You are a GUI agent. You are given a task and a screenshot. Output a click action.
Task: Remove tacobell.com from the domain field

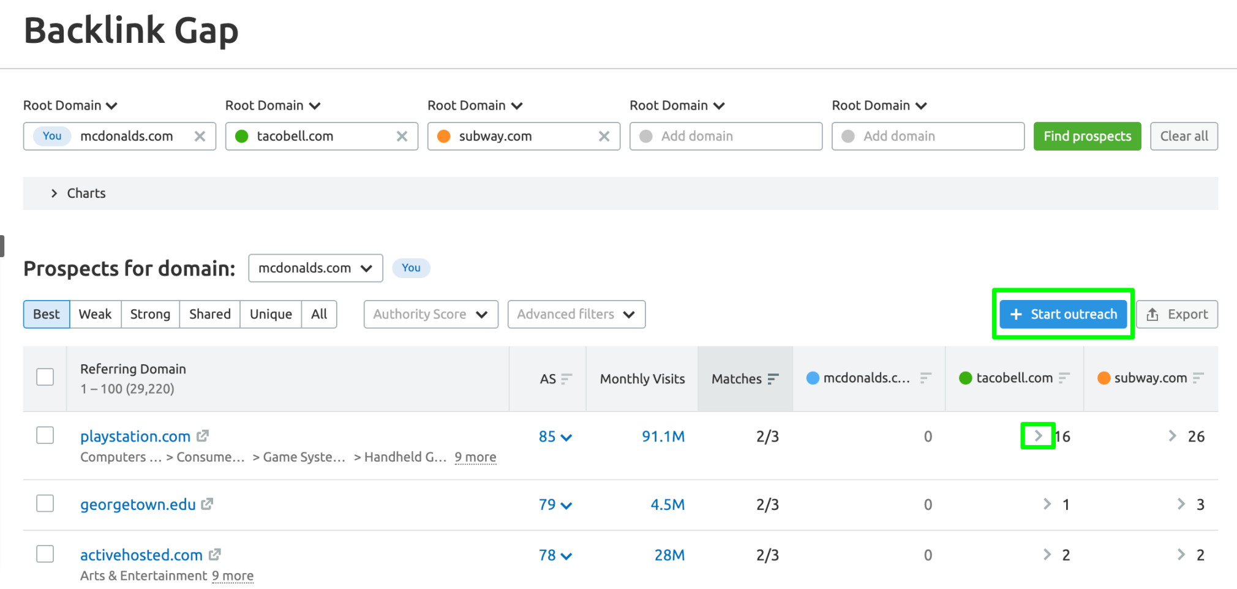[x=402, y=136]
